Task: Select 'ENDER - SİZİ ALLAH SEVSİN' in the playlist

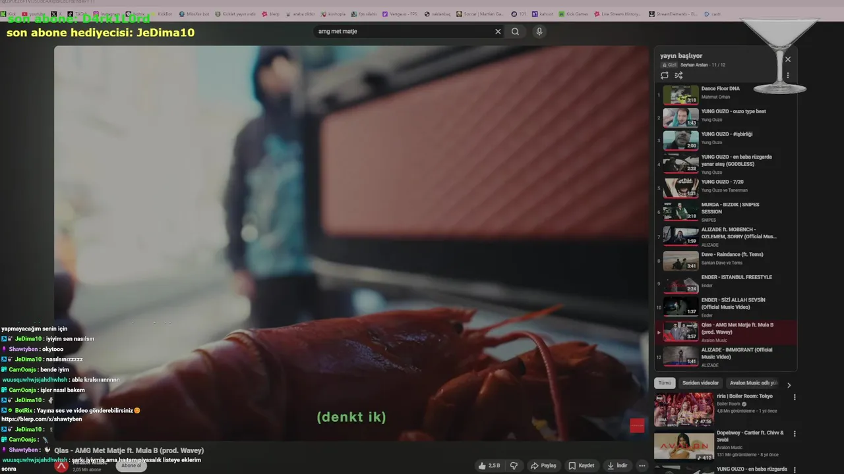Action: (x=725, y=307)
